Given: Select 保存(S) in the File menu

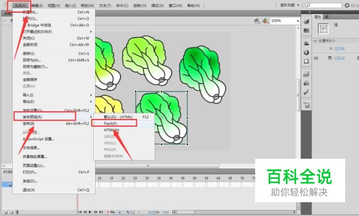Looking at the screenshot, I should pyautogui.click(x=54, y=53).
